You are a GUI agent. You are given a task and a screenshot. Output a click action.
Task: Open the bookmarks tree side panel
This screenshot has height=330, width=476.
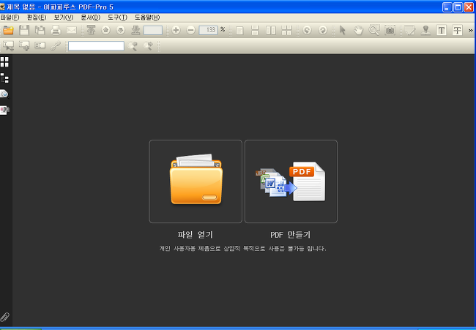[4, 78]
